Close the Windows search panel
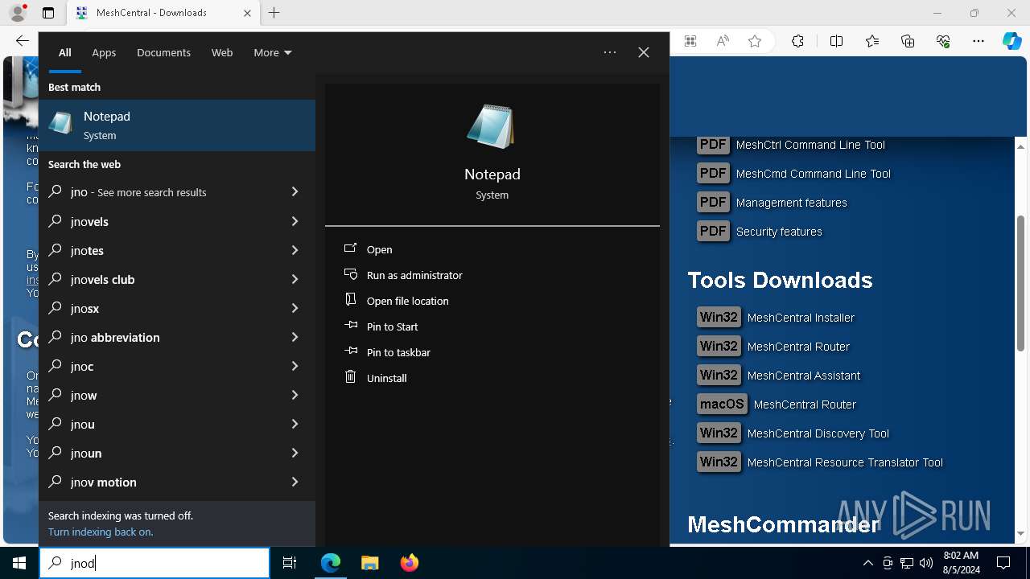1030x579 pixels. (644, 52)
